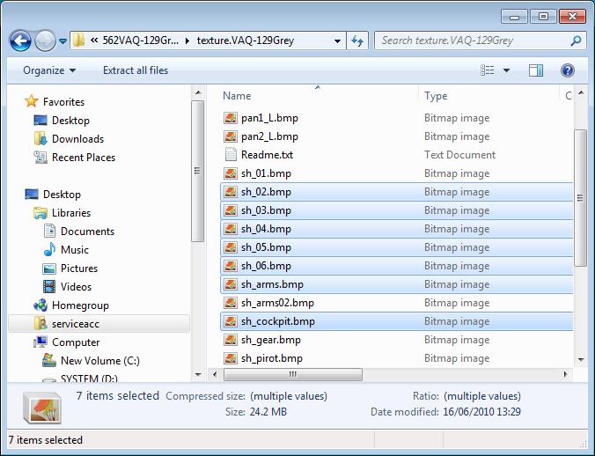Open the Homegroup sidebar item
595x456 pixels.
point(79,305)
